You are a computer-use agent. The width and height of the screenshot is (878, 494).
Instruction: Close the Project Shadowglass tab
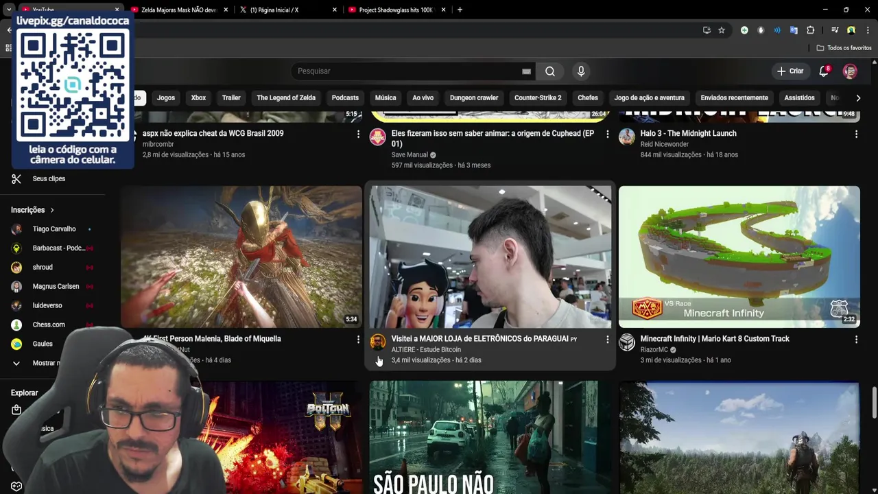point(444,10)
